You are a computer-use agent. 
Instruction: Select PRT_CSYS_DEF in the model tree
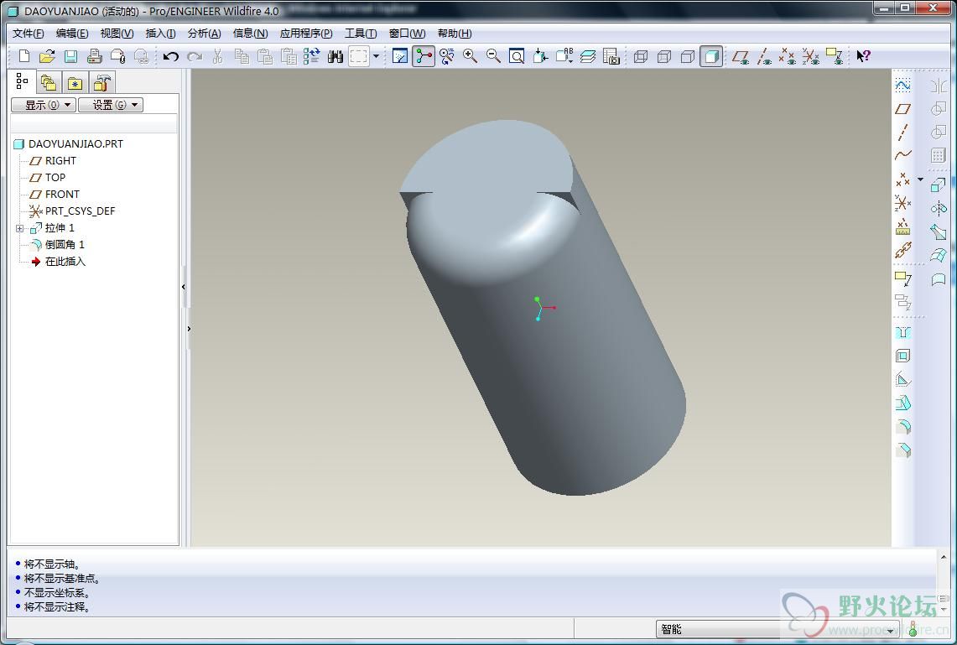point(80,211)
